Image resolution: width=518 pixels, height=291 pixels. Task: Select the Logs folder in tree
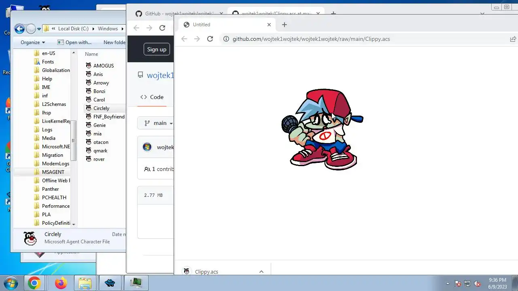click(47, 129)
